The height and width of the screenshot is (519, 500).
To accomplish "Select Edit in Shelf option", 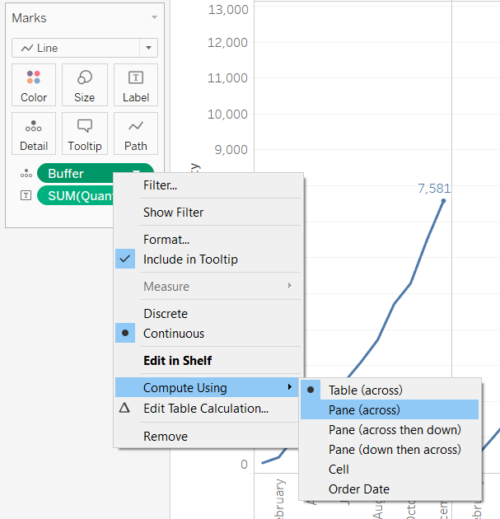I will coord(177,361).
